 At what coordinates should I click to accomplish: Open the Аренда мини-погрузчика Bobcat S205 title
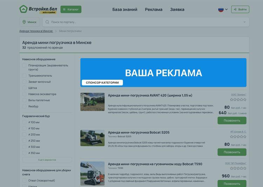[139, 132]
